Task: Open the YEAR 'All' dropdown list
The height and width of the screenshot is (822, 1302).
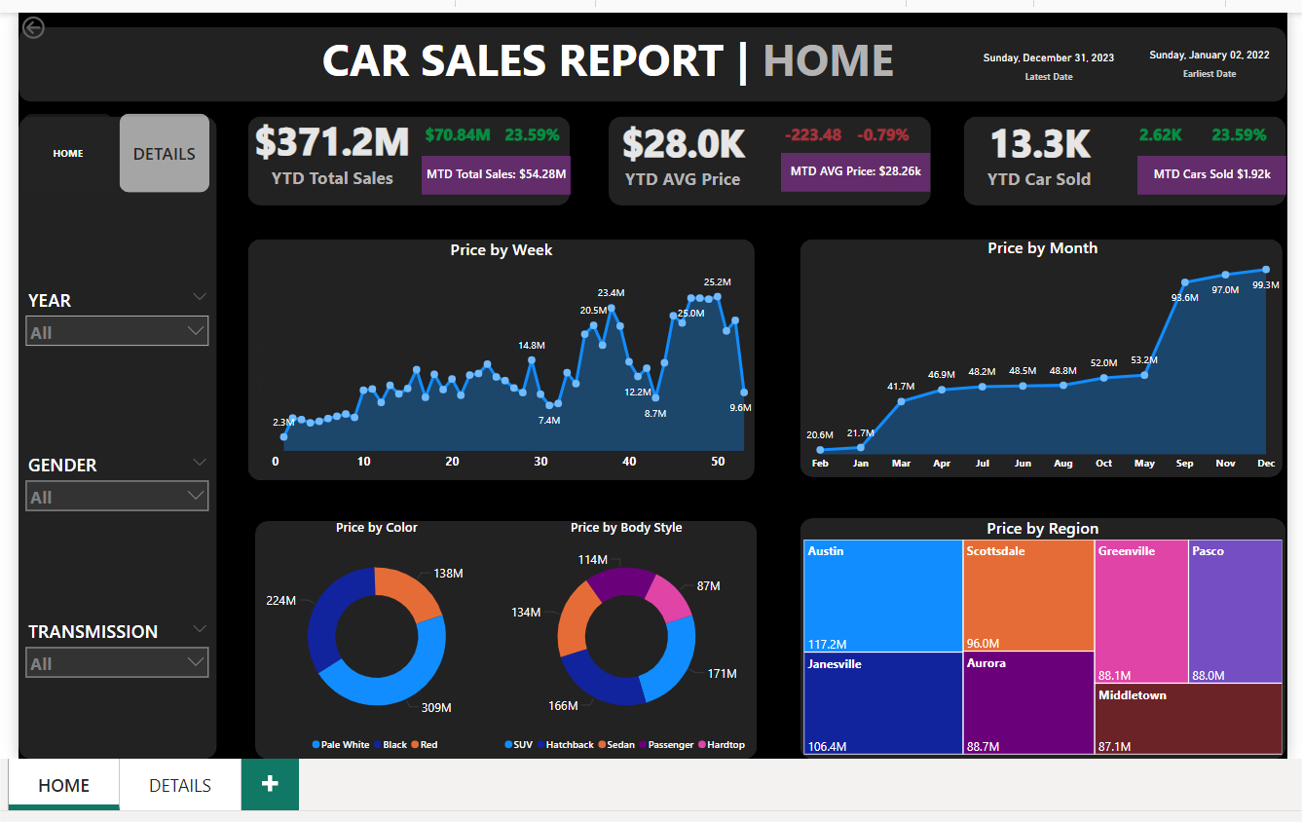Action: pyautogui.click(x=197, y=330)
